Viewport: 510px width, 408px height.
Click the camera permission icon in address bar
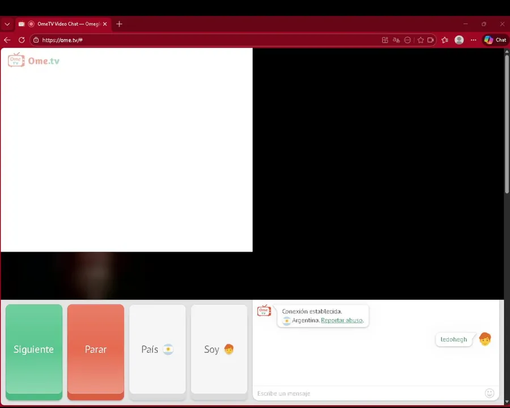(x=431, y=40)
